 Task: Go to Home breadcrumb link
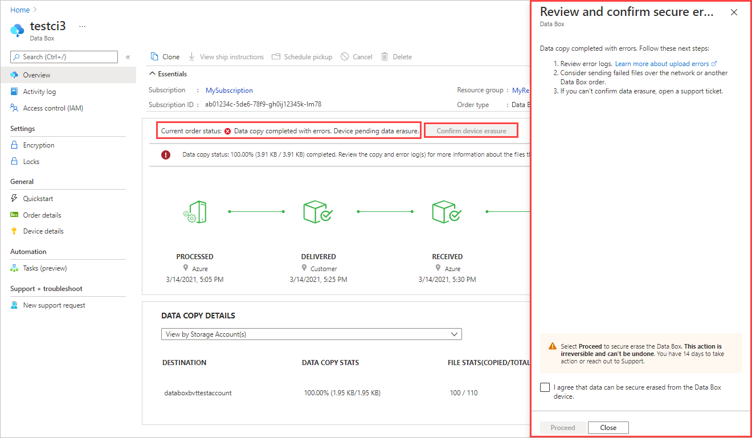pyautogui.click(x=20, y=10)
